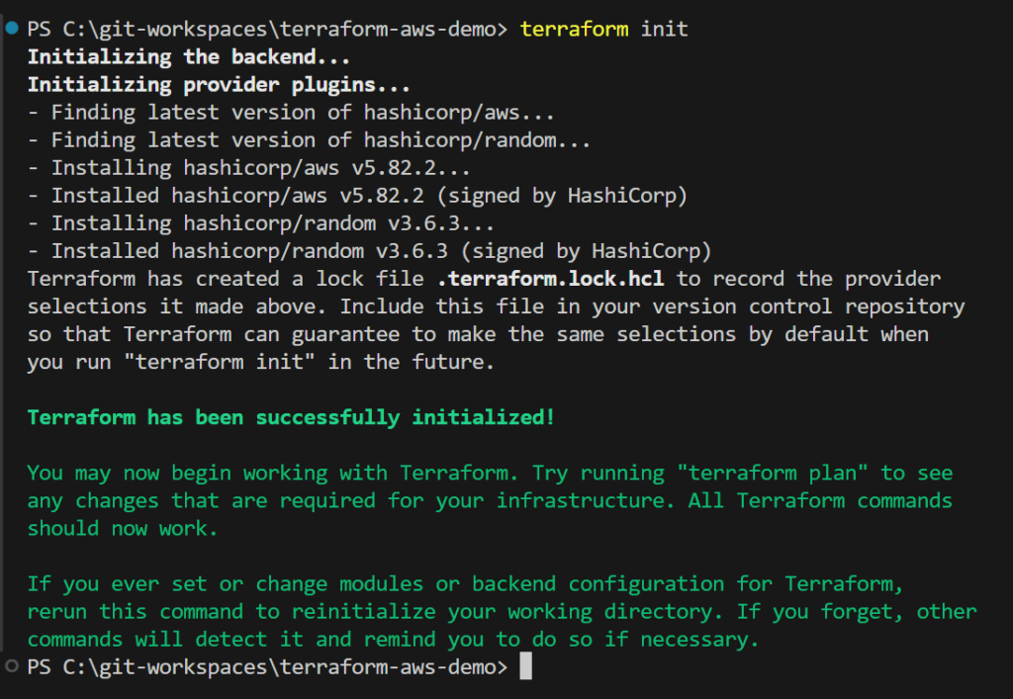The height and width of the screenshot is (699, 1013).
Task: Click the 'Initializing provider plugins...' line
Action: [219, 85]
